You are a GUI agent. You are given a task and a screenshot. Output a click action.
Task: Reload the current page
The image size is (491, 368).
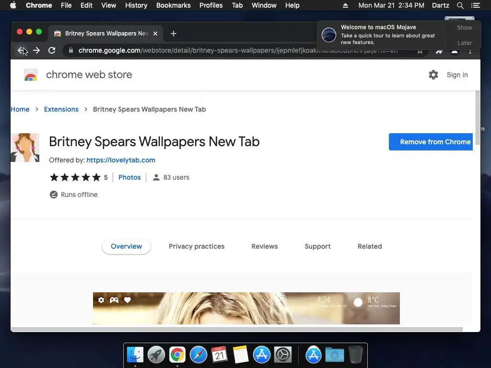pos(52,50)
